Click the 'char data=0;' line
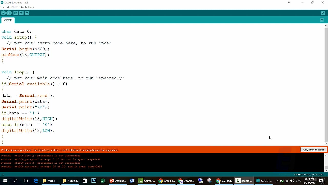This screenshot has width=328, height=185. (x=17, y=31)
